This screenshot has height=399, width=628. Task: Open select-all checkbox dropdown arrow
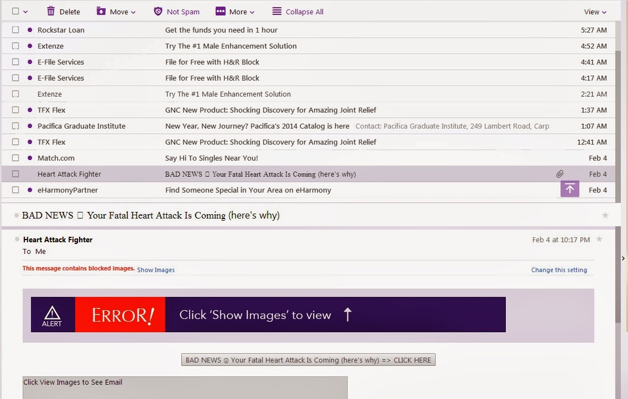[25, 12]
